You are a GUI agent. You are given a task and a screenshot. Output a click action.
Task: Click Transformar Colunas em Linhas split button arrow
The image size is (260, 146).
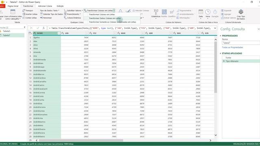coord(114,11)
